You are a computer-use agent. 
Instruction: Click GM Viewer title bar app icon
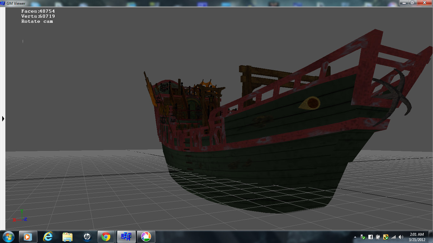(x=3, y=3)
